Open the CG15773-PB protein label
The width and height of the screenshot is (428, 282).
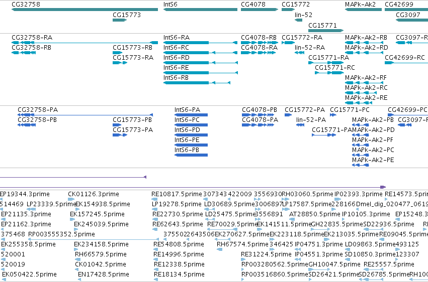(x=132, y=120)
